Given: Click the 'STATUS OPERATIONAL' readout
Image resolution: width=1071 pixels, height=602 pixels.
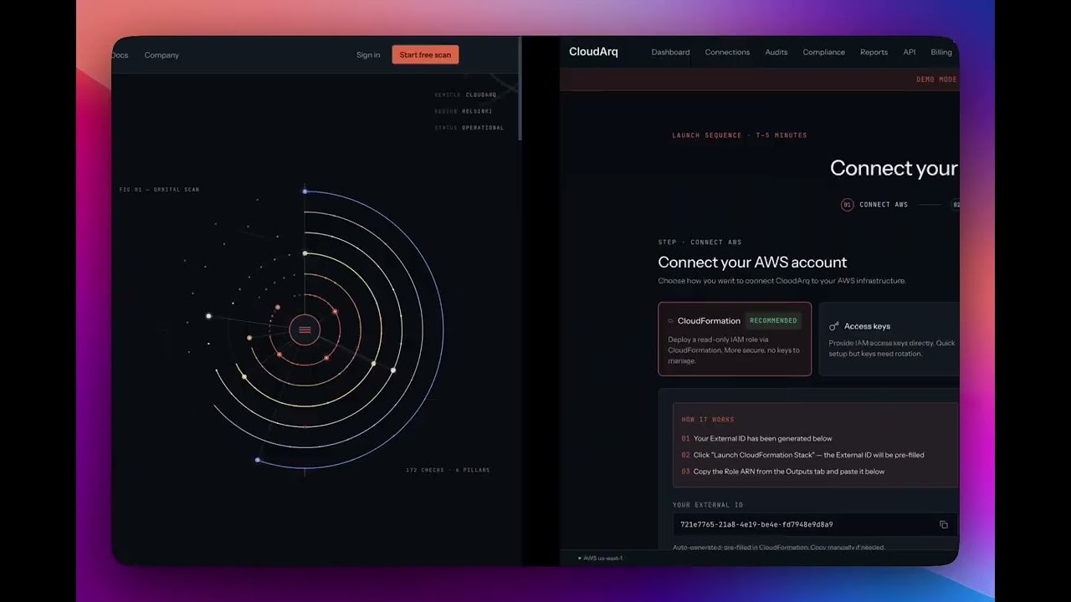Looking at the screenshot, I should tap(469, 128).
